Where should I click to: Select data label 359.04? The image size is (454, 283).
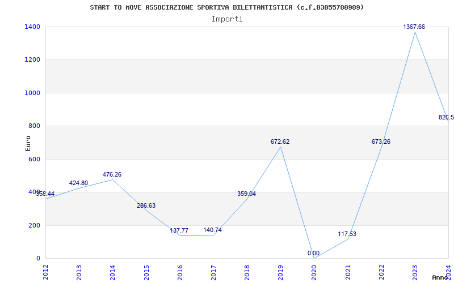coord(246,194)
